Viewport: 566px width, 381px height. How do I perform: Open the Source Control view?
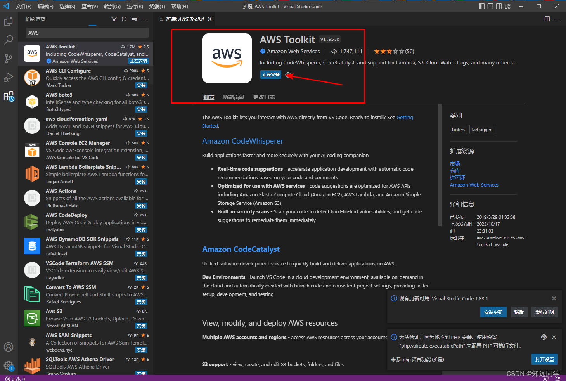tap(9, 59)
